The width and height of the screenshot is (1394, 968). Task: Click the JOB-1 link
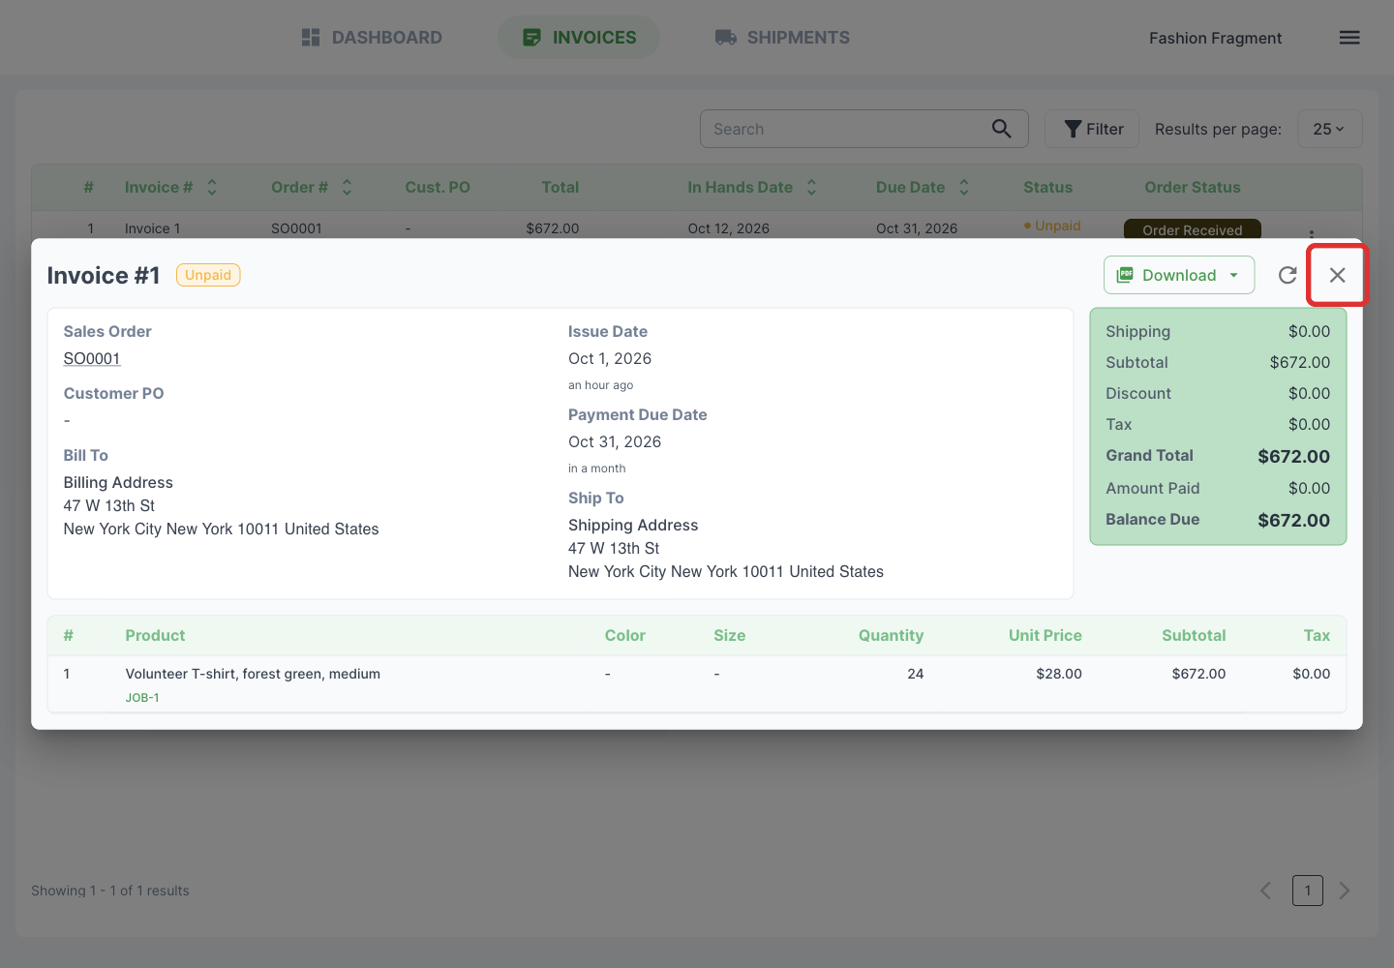point(142,697)
